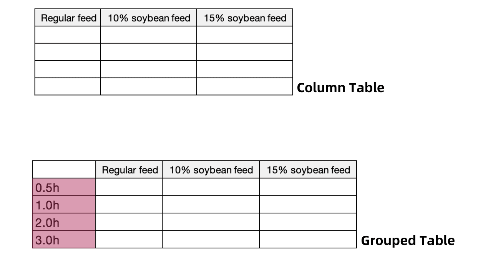Click the 2.0h cell under grouped 15% soybean feed
The width and height of the screenshot is (478, 268).
[308, 222]
